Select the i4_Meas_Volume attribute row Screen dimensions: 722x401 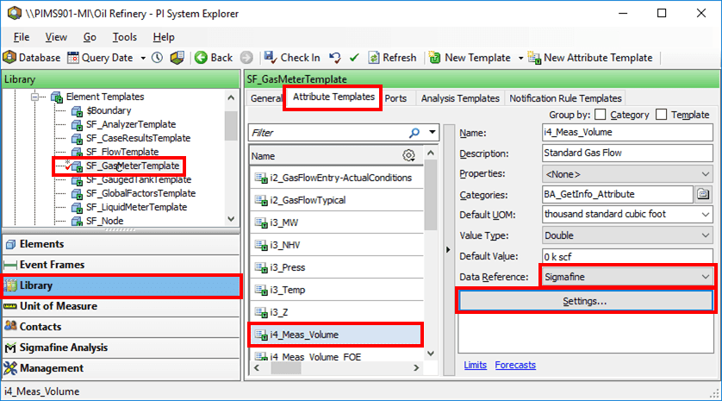point(336,335)
